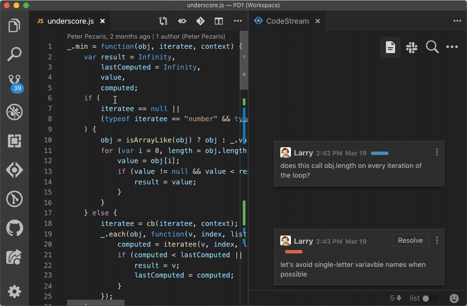Open the GitHub view in activity bar
Image resolution: width=467 pixels, height=306 pixels.
(14, 228)
